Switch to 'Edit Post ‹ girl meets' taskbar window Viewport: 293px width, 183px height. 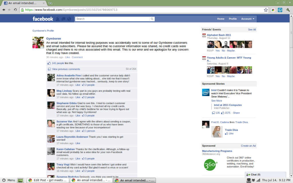tap(48, 180)
